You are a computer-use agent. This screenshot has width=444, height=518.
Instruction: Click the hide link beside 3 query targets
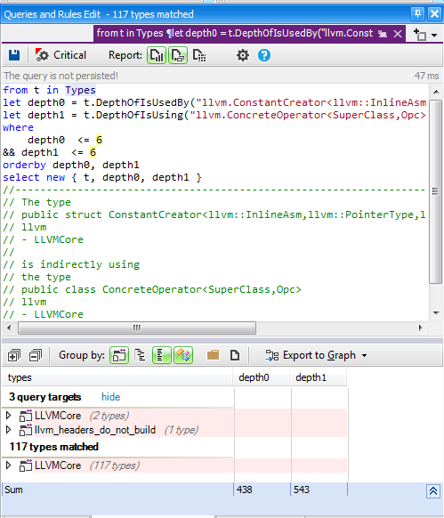110,397
